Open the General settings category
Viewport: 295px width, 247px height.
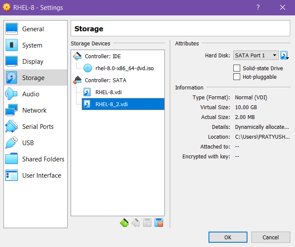(33, 29)
